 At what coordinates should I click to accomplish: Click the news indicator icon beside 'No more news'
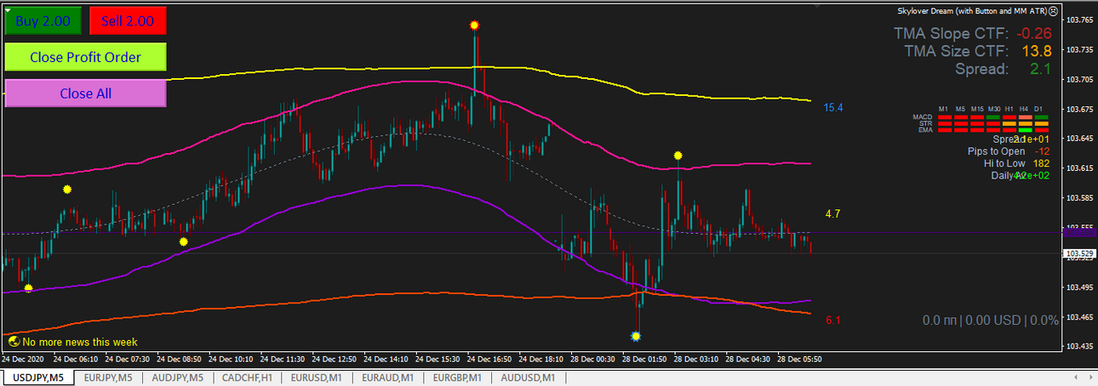coord(14,342)
